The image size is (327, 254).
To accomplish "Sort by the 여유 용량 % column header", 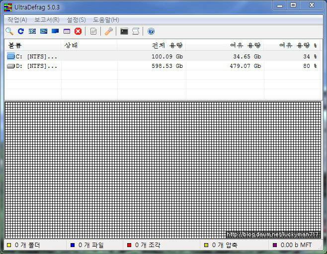I will (x=292, y=46).
